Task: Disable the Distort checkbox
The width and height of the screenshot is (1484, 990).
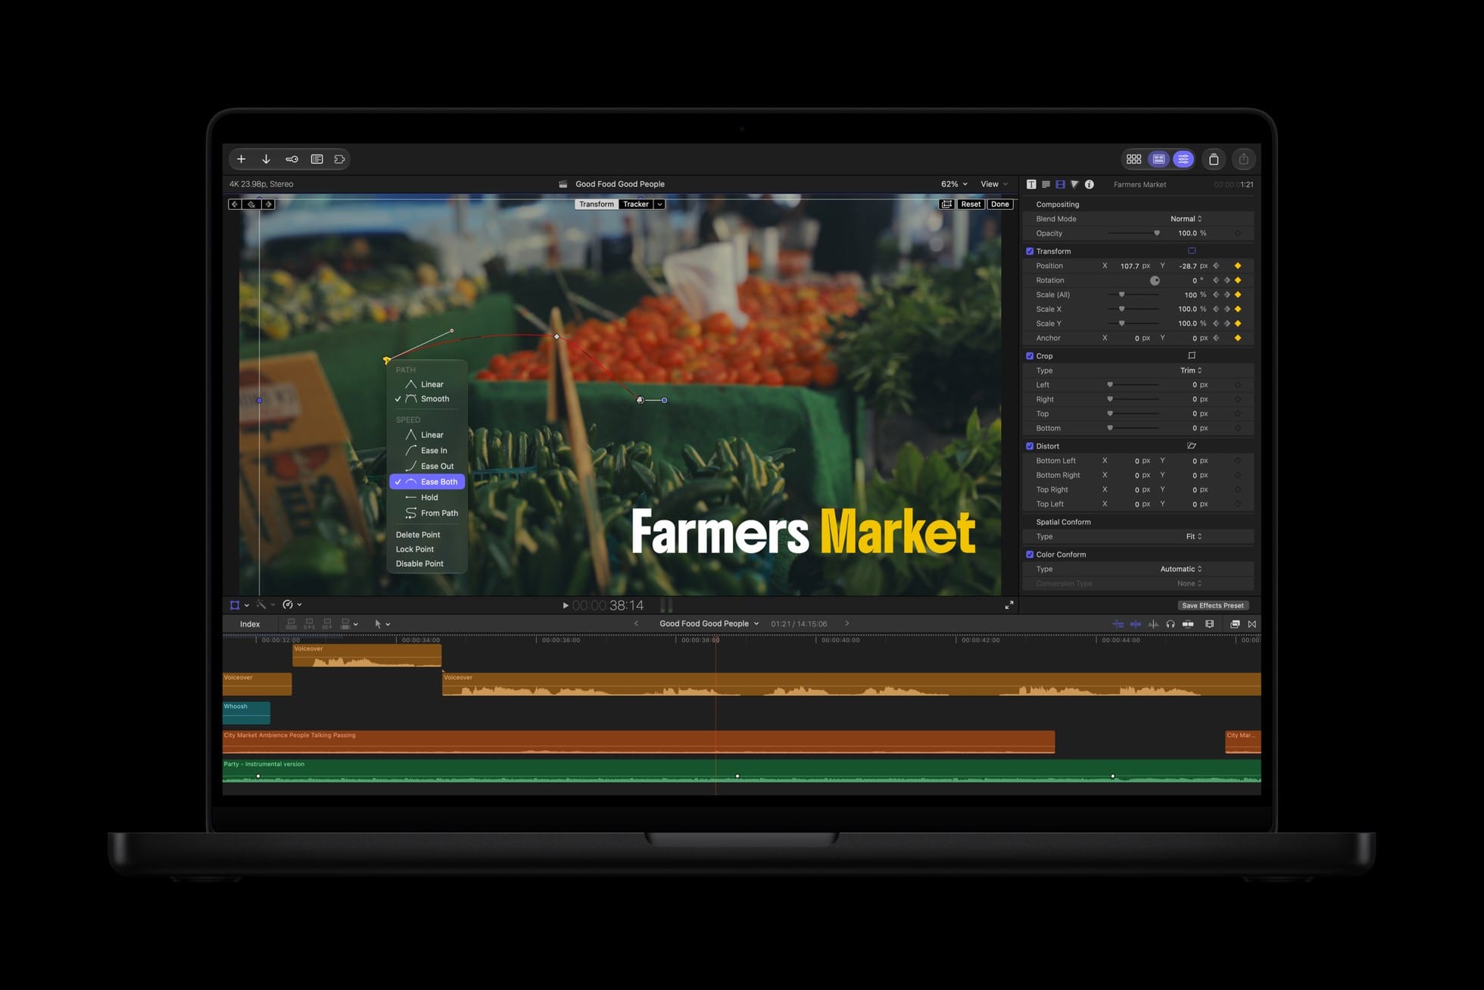Action: click(x=1030, y=446)
